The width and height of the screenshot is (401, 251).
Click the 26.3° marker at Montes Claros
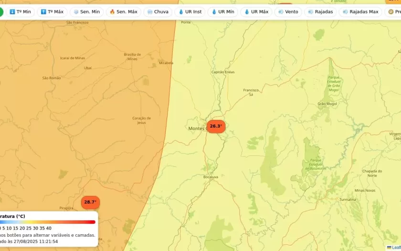[x=216, y=126]
